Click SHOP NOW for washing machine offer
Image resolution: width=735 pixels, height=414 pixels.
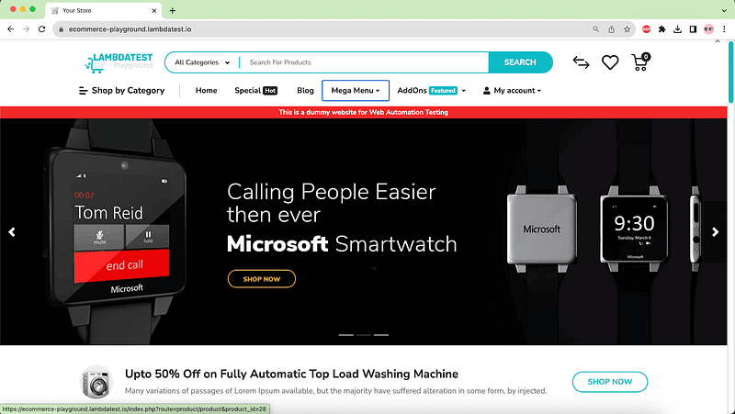pyautogui.click(x=610, y=382)
